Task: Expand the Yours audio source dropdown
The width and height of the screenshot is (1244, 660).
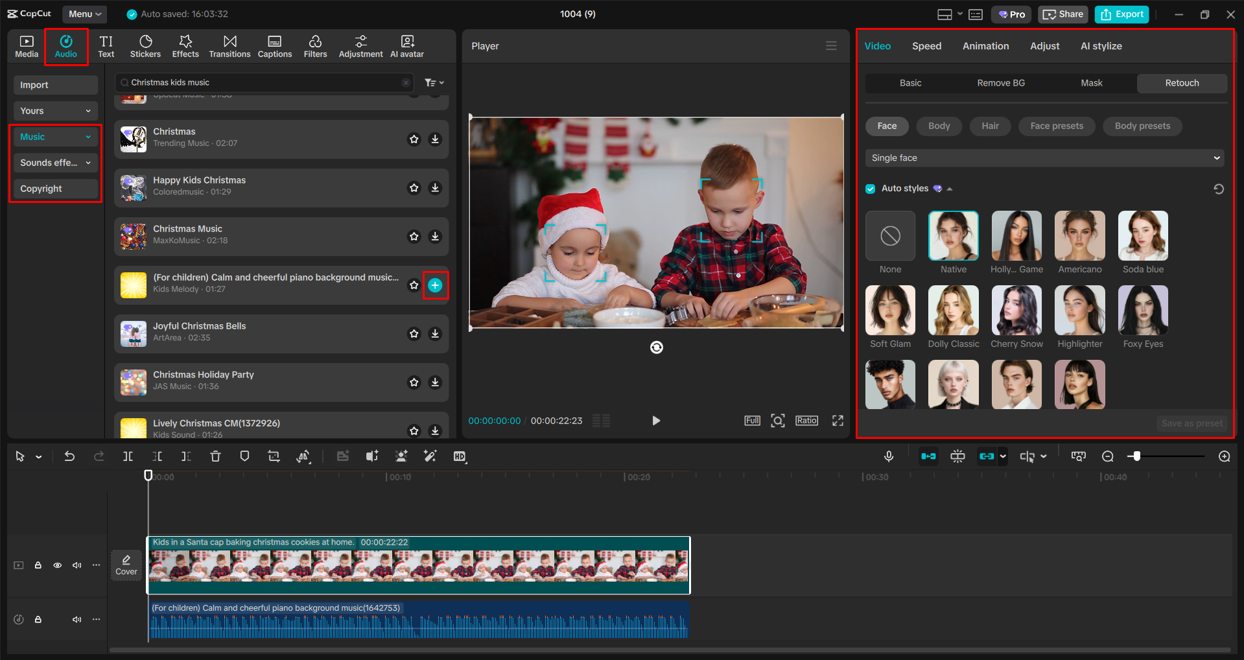Action: coord(55,110)
